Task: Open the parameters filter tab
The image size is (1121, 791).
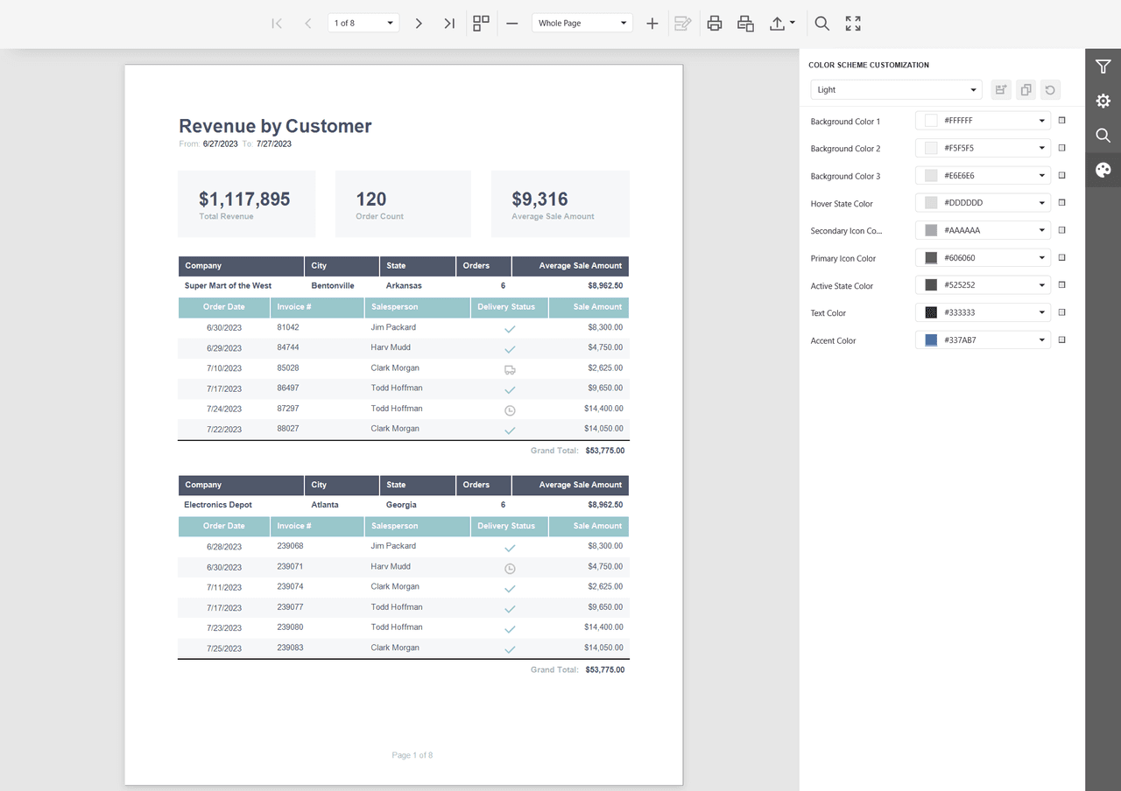Action: click(x=1103, y=66)
